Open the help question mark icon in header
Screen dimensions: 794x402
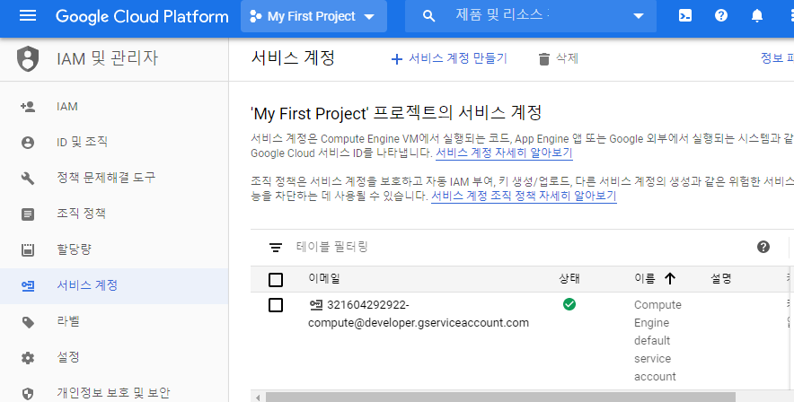pos(721,15)
